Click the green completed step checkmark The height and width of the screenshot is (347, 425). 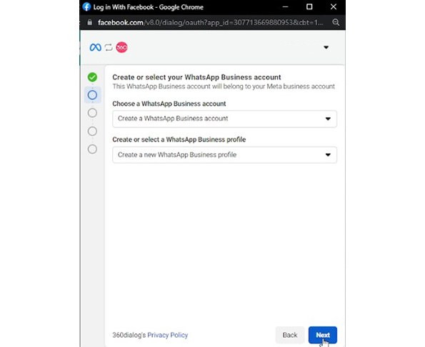[x=92, y=77]
